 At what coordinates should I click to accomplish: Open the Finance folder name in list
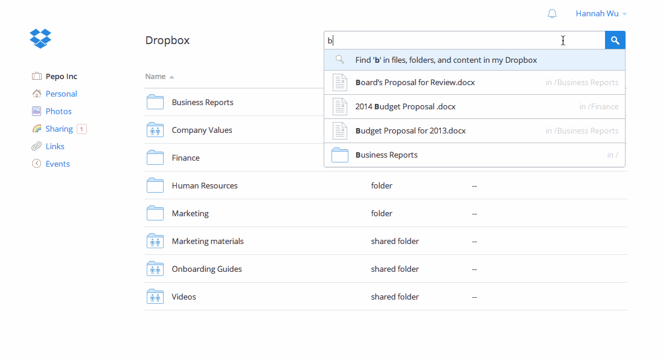(x=185, y=158)
